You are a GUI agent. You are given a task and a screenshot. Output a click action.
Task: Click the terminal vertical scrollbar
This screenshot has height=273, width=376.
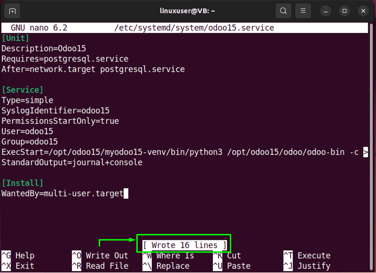[371, 146]
